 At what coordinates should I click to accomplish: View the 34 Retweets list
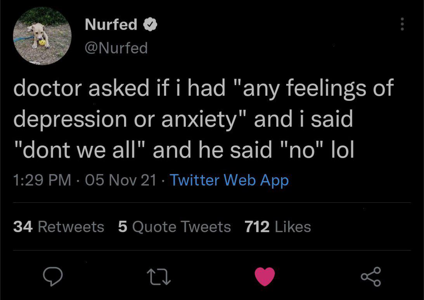pos(59,226)
